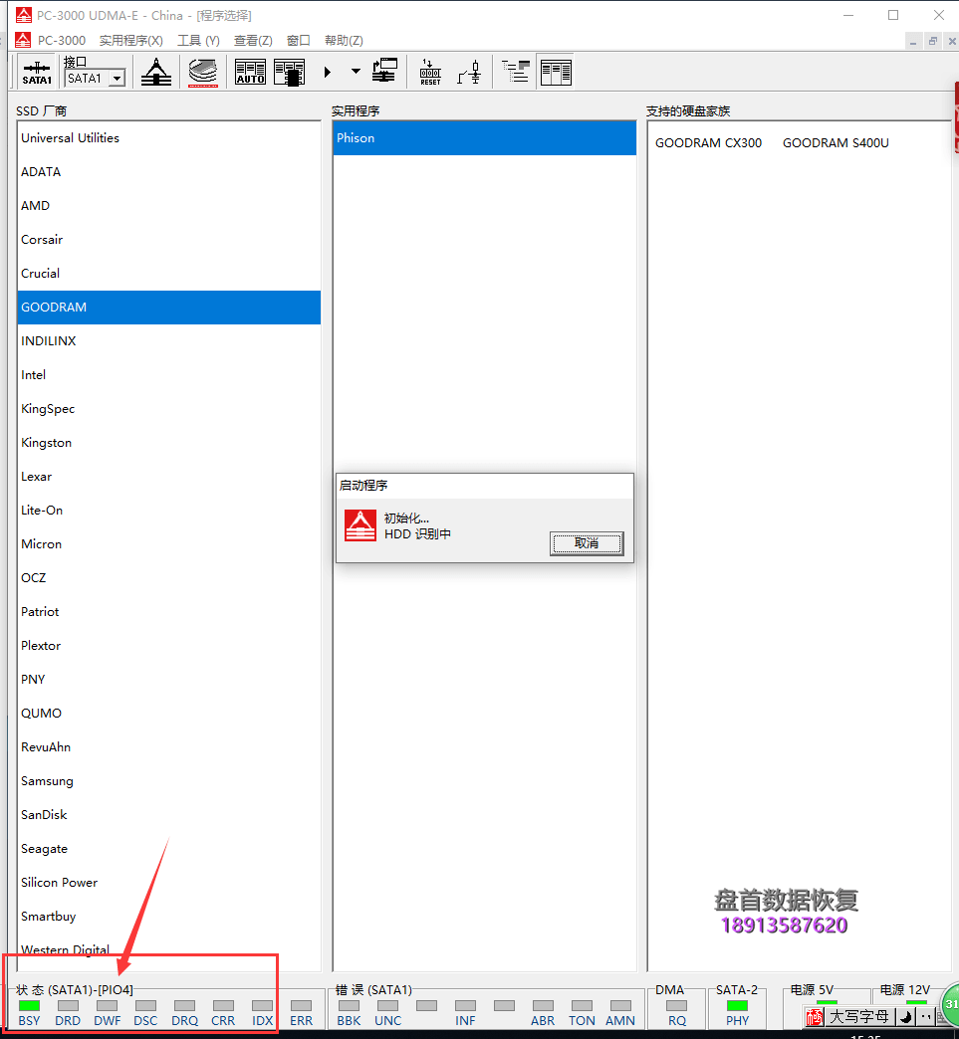Image resolution: width=959 pixels, height=1039 pixels.
Task: Pick Intel from the vendor list
Action: pyautogui.click(x=169, y=374)
